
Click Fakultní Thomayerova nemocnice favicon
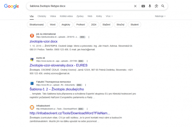point(32,83)
